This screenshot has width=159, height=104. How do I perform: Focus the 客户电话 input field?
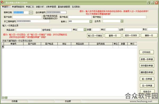tap(80, 17)
